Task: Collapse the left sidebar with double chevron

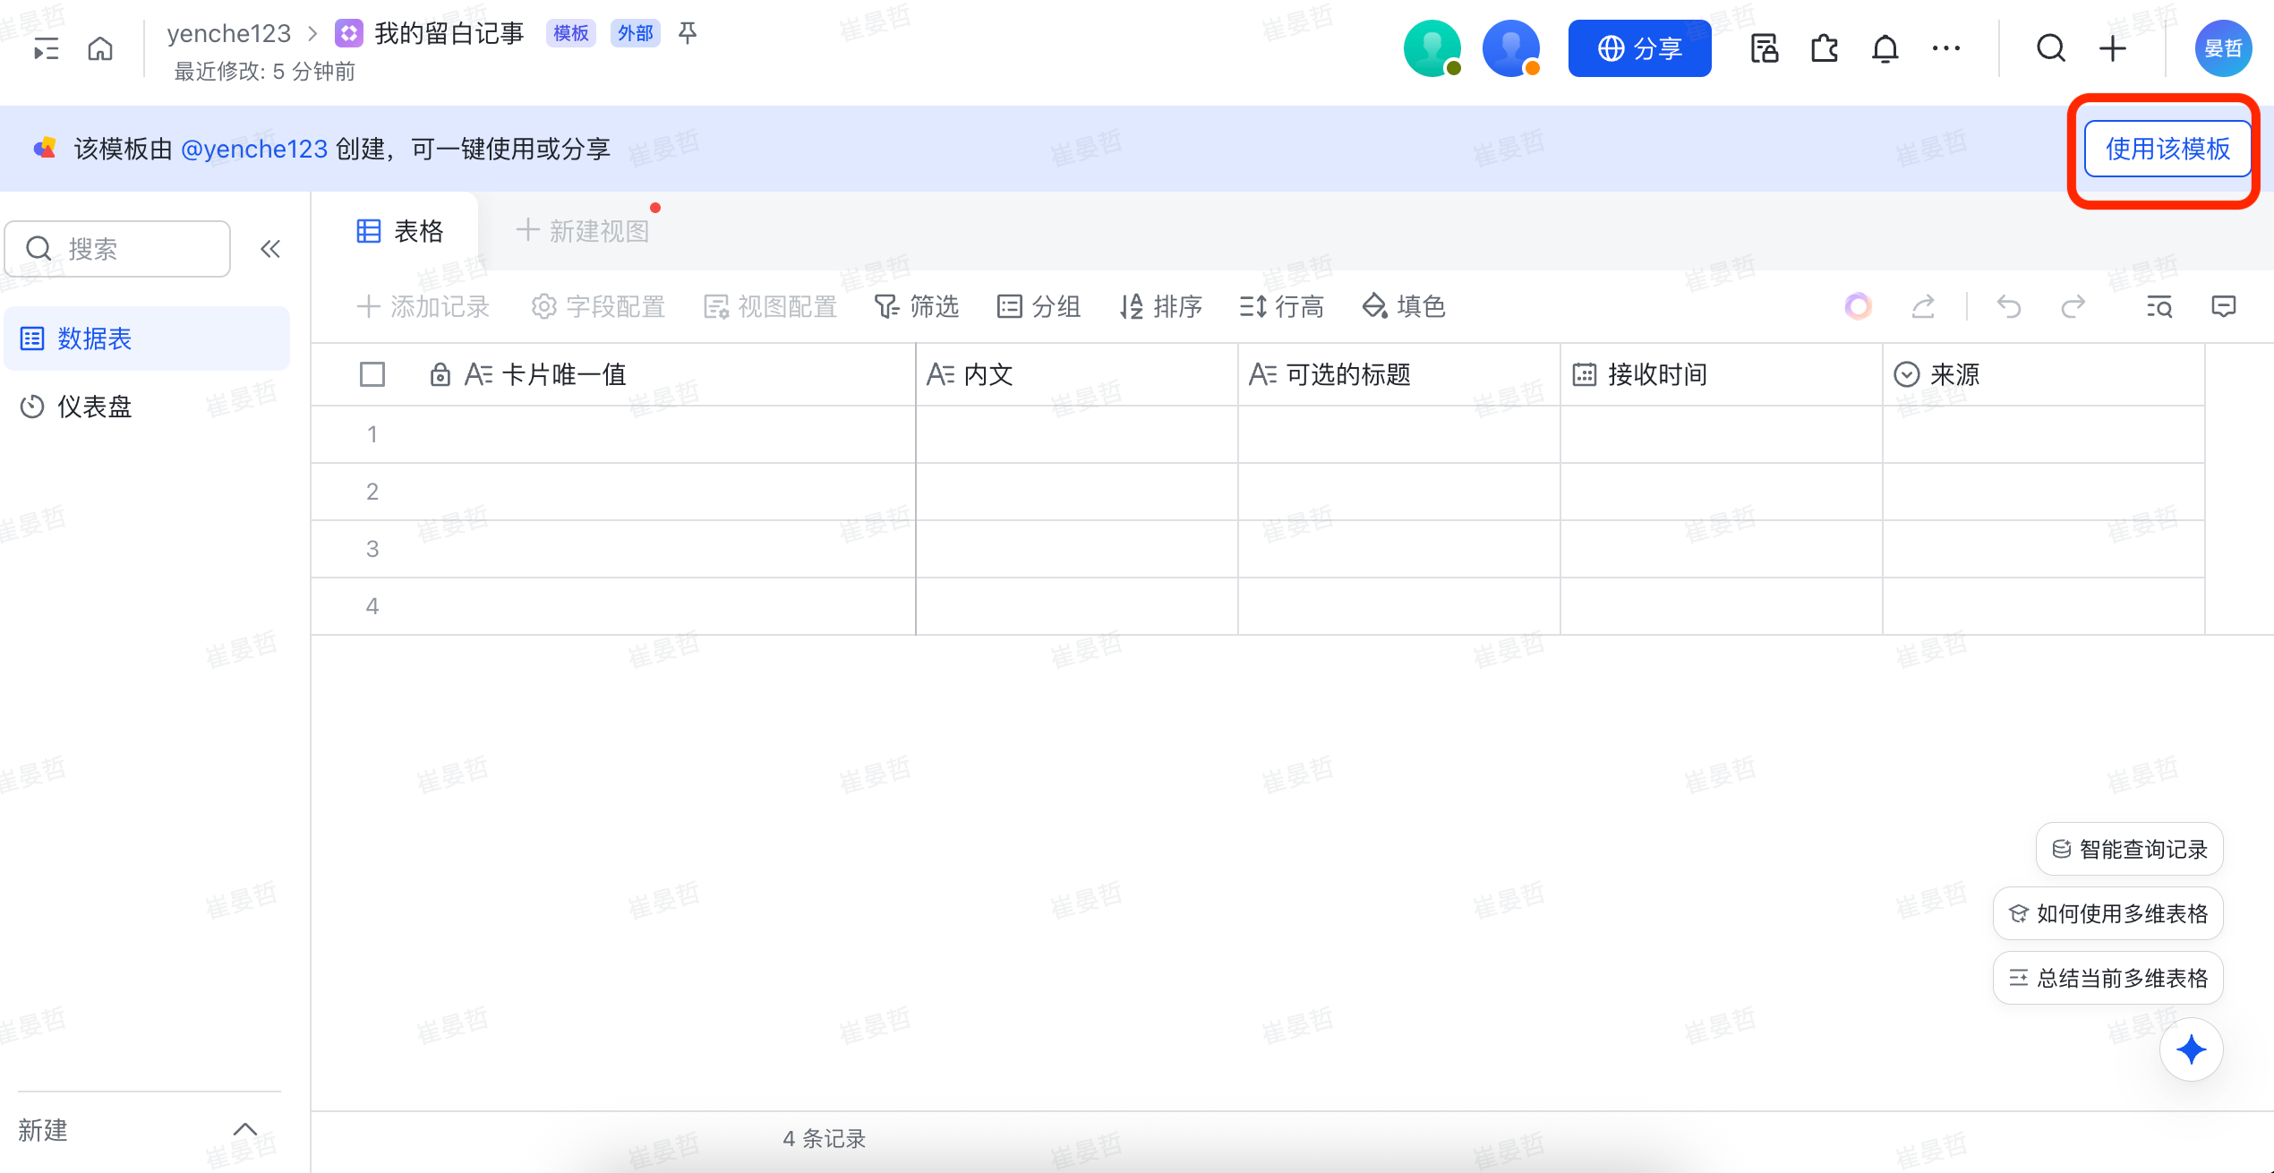Action: tap(270, 249)
